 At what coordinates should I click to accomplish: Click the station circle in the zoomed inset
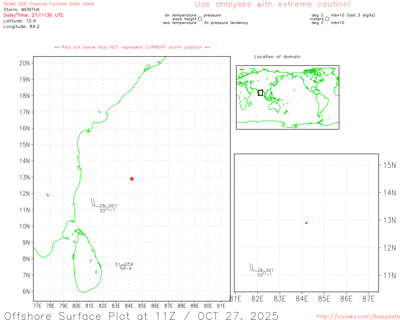click(x=264, y=272)
